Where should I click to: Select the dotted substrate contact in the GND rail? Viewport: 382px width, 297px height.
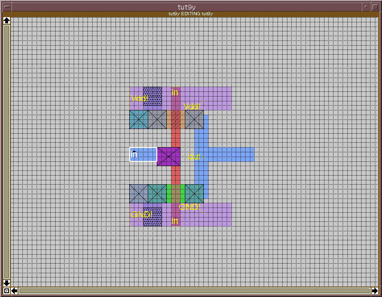click(x=153, y=217)
